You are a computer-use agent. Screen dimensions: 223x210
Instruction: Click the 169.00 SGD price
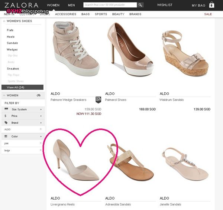pyautogui.click(x=148, y=109)
